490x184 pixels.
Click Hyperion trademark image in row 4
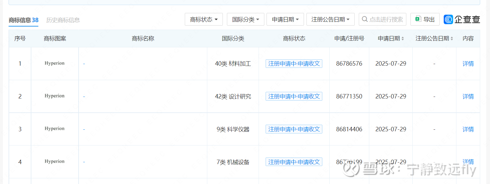(55, 162)
